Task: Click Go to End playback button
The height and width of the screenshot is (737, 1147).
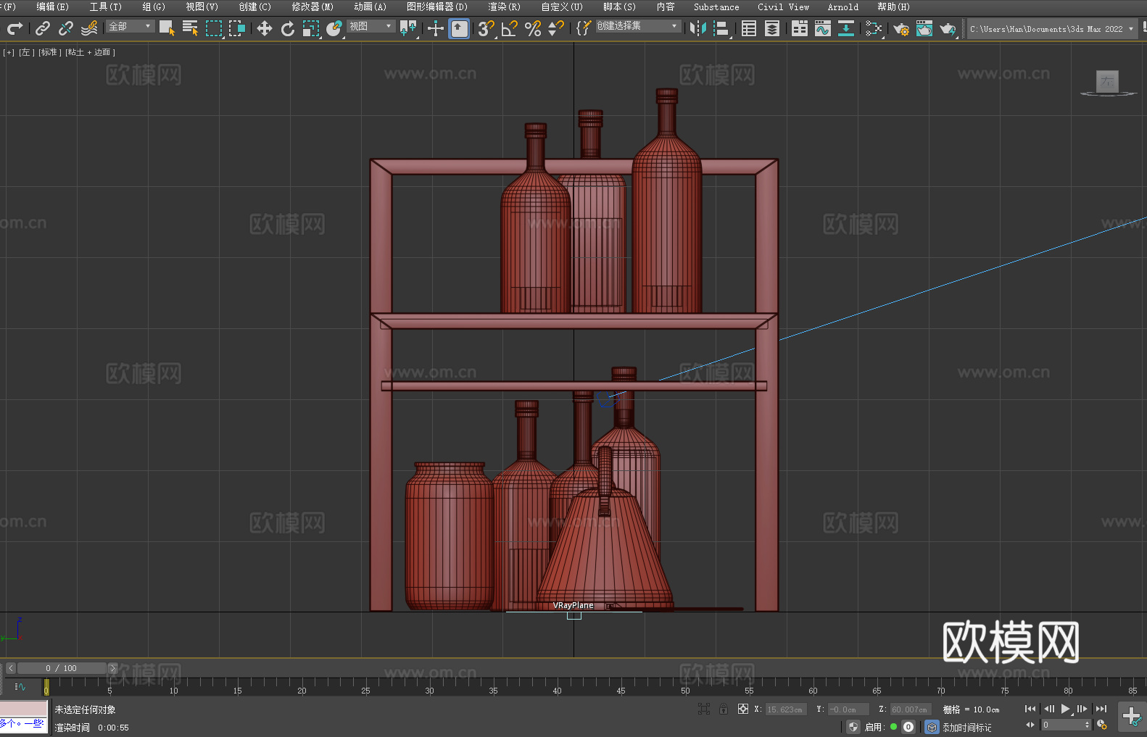Action: pyautogui.click(x=1101, y=709)
